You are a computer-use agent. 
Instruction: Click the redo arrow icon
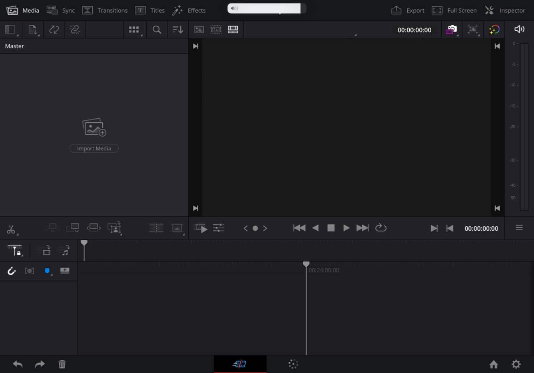coord(40,364)
